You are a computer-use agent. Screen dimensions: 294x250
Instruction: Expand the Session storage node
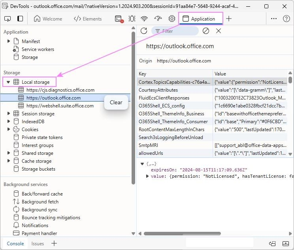point(8,114)
